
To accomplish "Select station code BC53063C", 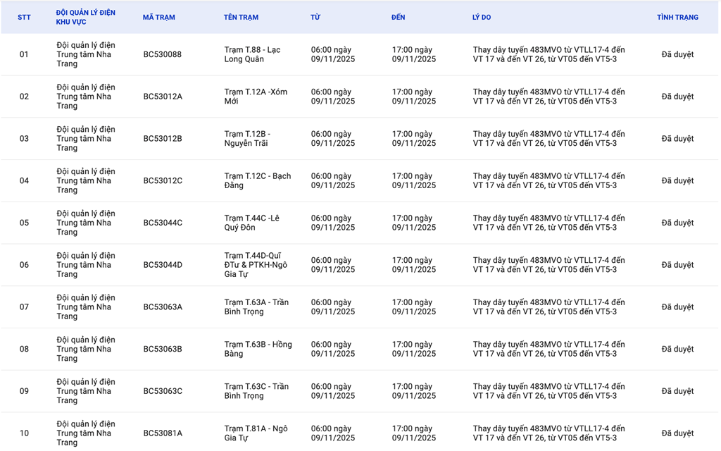I will click(163, 391).
